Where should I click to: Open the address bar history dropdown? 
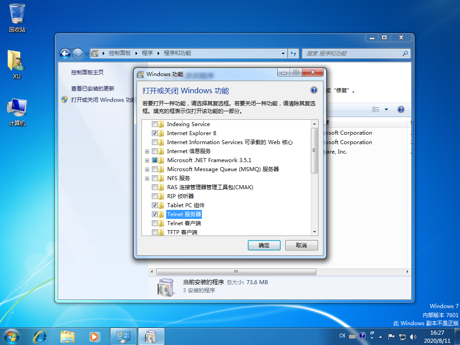tap(283, 54)
